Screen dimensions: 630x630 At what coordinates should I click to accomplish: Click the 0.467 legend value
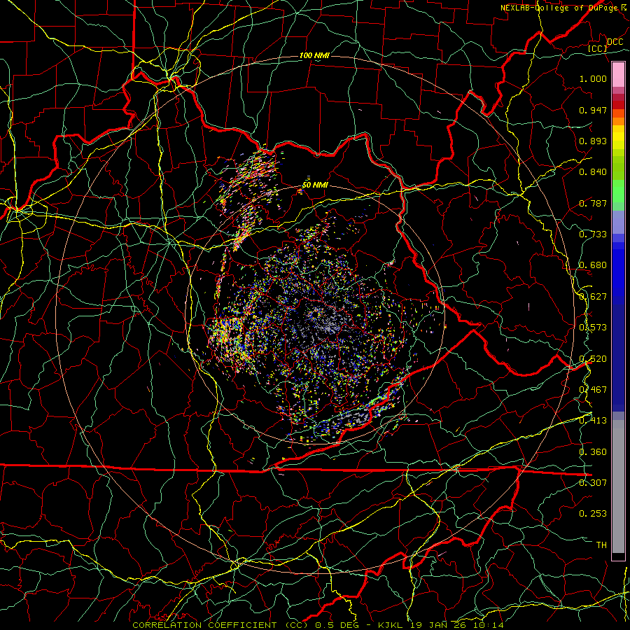(x=593, y=390)
